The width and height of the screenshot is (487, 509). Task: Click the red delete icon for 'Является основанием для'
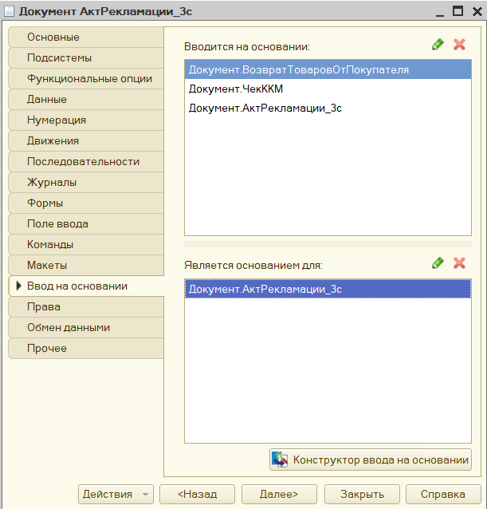point(459,263)
